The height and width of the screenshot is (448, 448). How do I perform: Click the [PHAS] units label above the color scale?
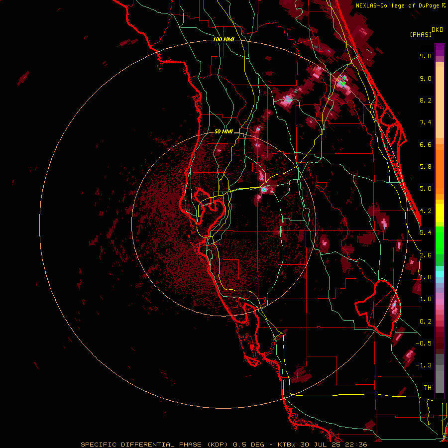pyautogui.click(x=421, y=35)
